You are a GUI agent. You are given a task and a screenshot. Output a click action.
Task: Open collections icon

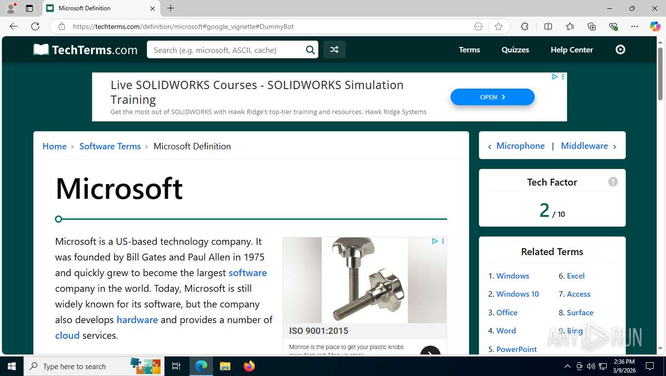(592, 26)
